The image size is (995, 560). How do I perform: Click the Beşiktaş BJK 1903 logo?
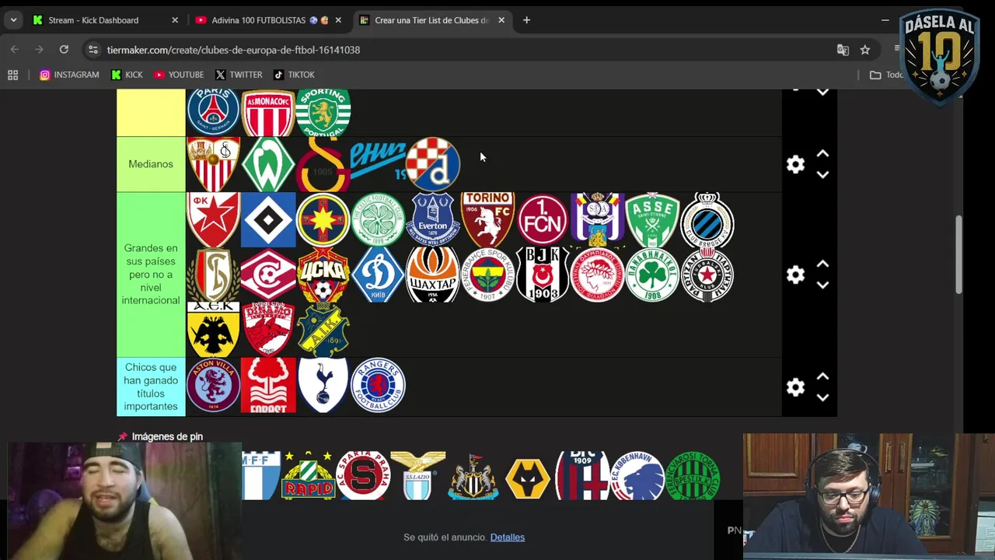543,275
